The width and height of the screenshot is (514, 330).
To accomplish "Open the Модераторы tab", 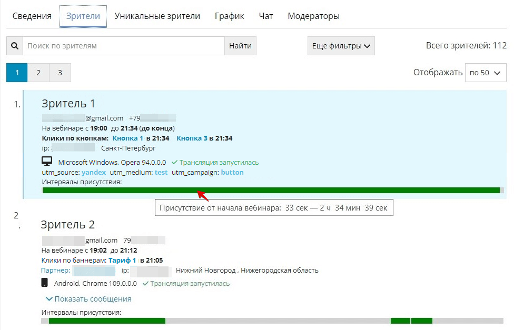I will pos(313,16).
